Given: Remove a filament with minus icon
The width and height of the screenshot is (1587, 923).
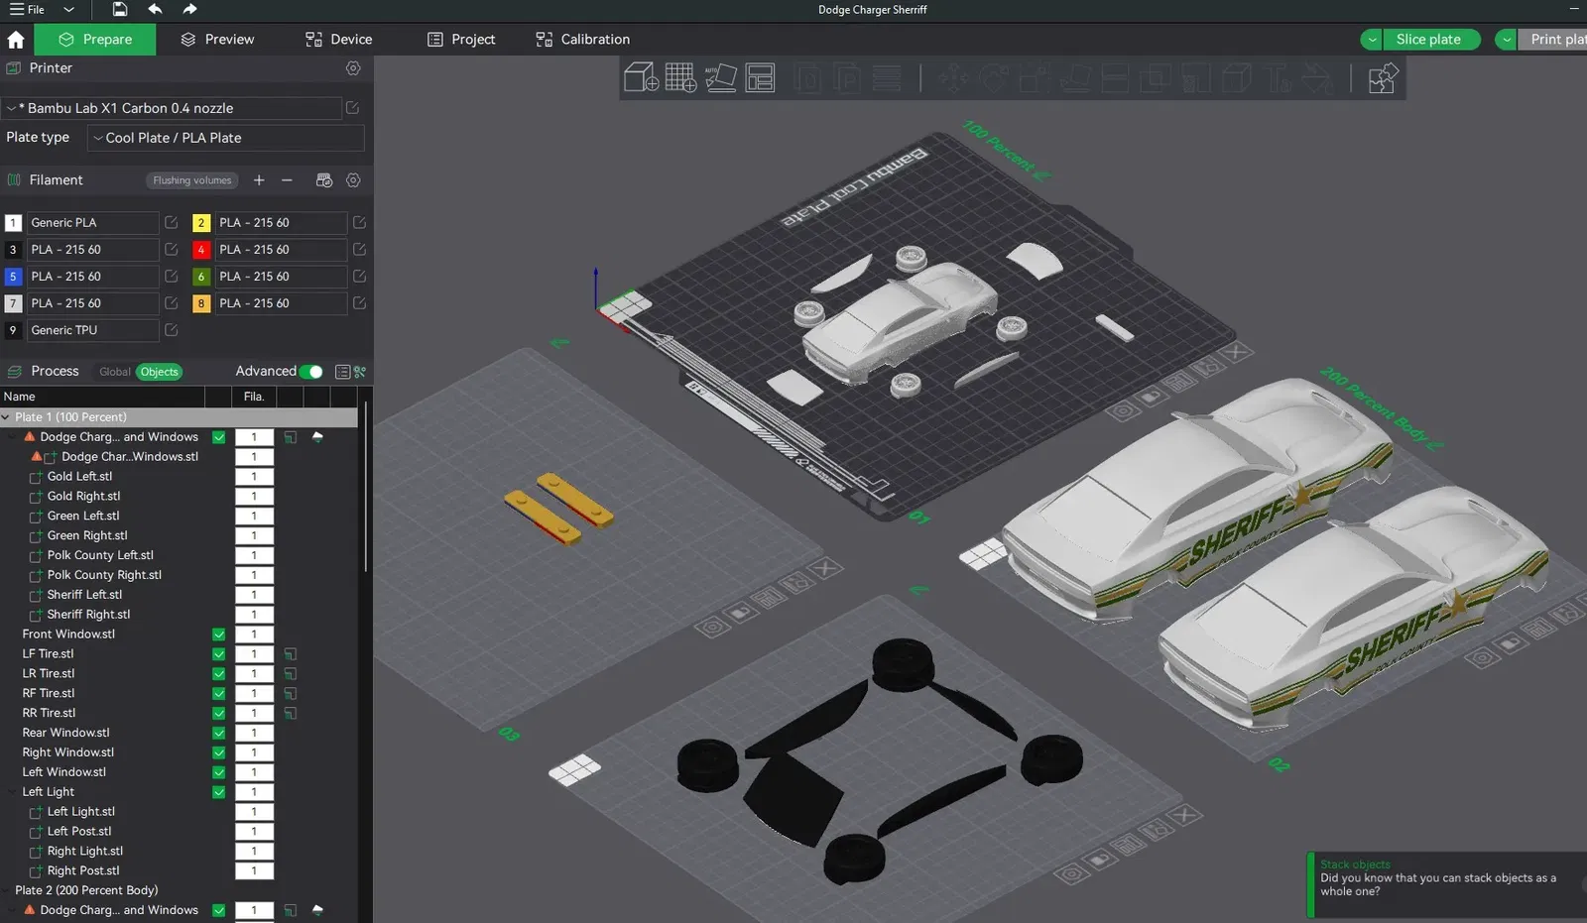Looking at the screenshot, I should pyautogui.click(x=287, y=180).
